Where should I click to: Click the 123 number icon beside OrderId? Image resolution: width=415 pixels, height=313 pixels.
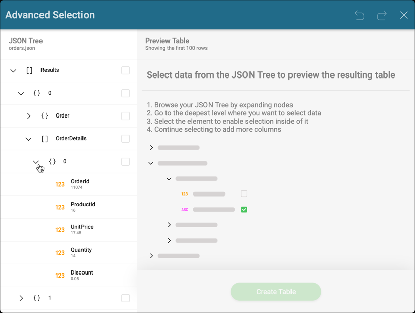pos(60,184)
